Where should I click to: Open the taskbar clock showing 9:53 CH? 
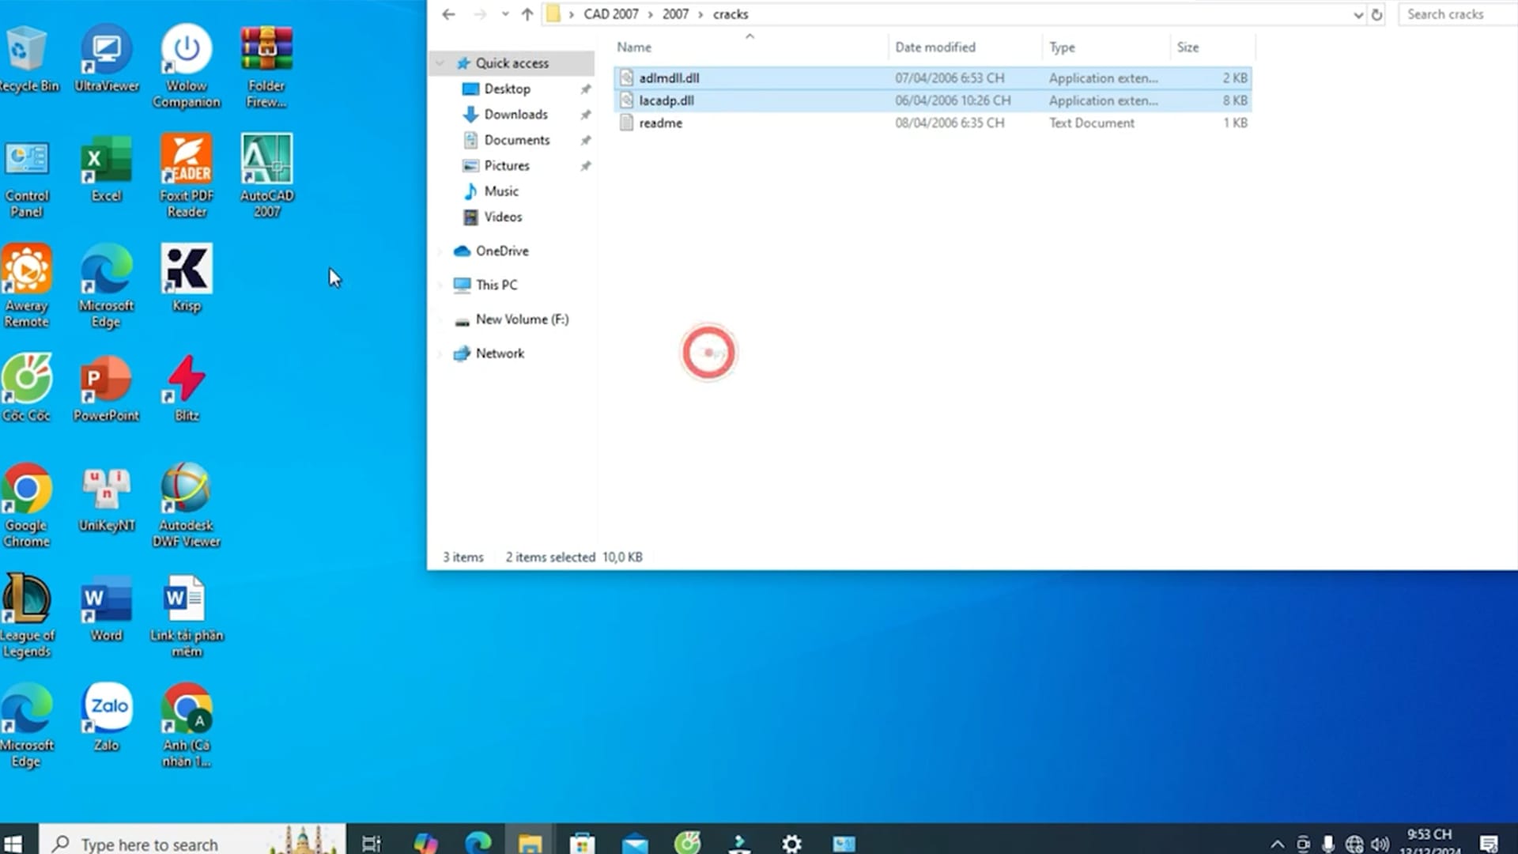pos(1429,841)
